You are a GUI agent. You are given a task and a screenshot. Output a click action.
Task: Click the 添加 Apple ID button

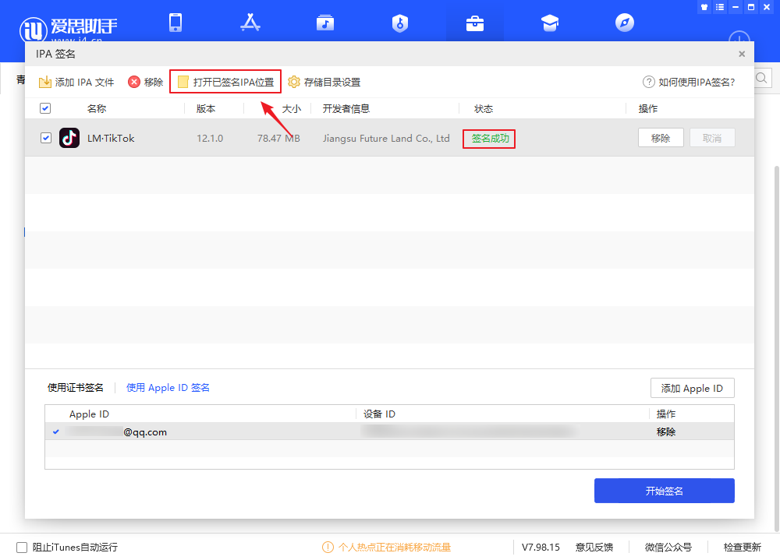coord(692,388)
